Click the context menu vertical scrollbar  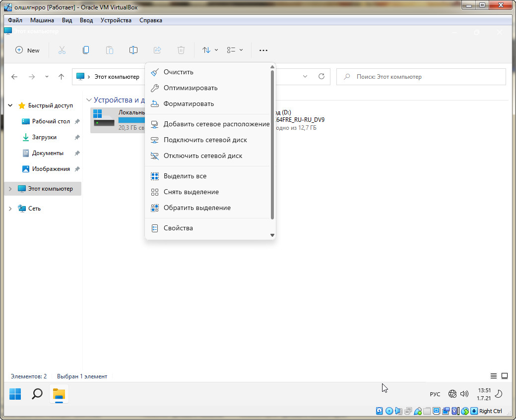coord(272,144)
